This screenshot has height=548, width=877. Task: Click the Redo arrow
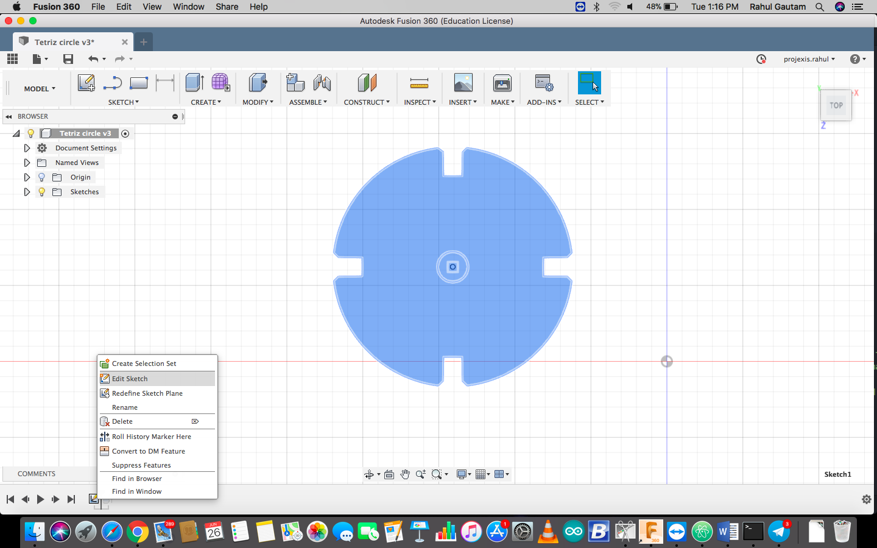119,58
